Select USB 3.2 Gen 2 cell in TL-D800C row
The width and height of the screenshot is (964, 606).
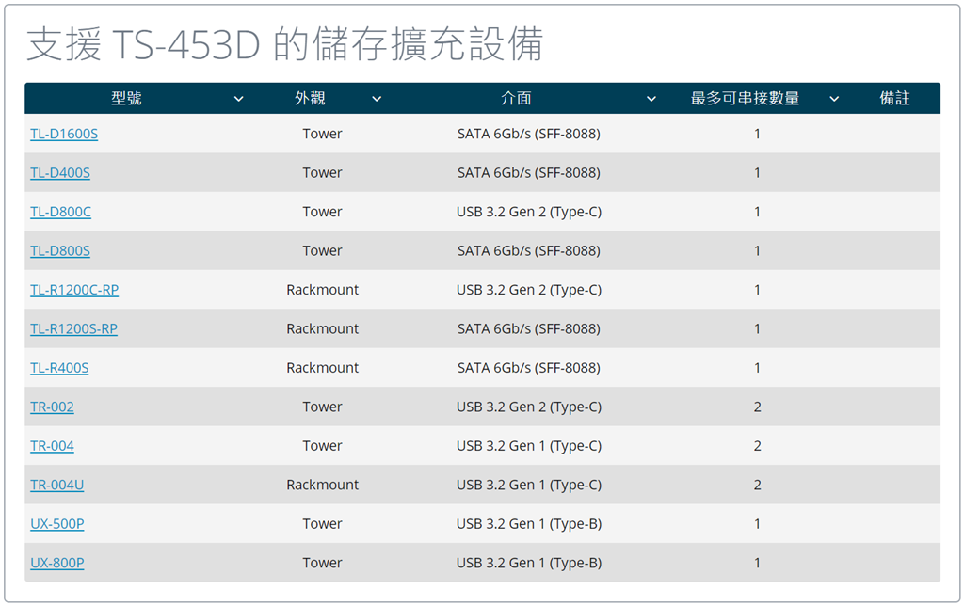529,212
